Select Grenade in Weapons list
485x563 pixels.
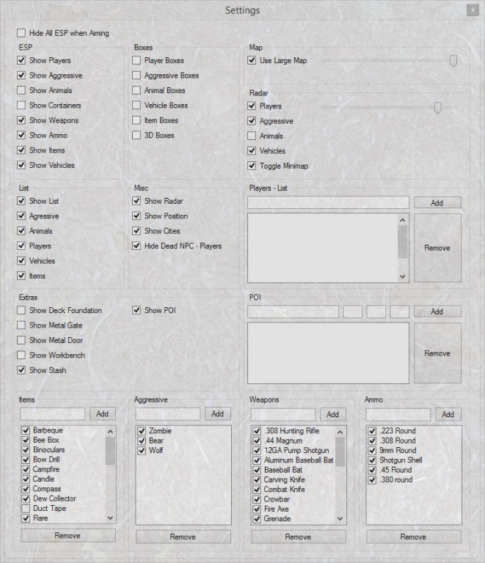[277, 519]
